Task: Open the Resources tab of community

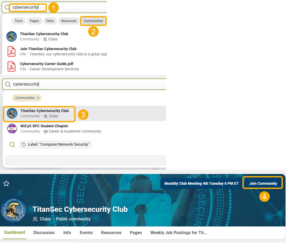Action: click(x=111, y=233)
